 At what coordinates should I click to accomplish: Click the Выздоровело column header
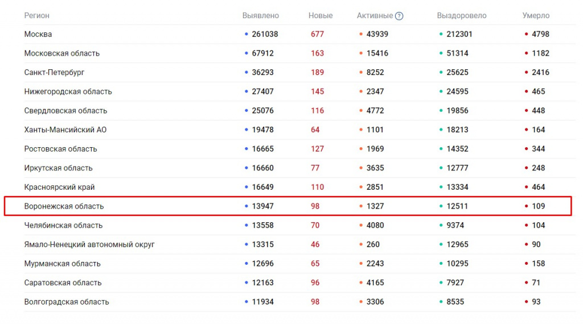[x=462, y=16]
